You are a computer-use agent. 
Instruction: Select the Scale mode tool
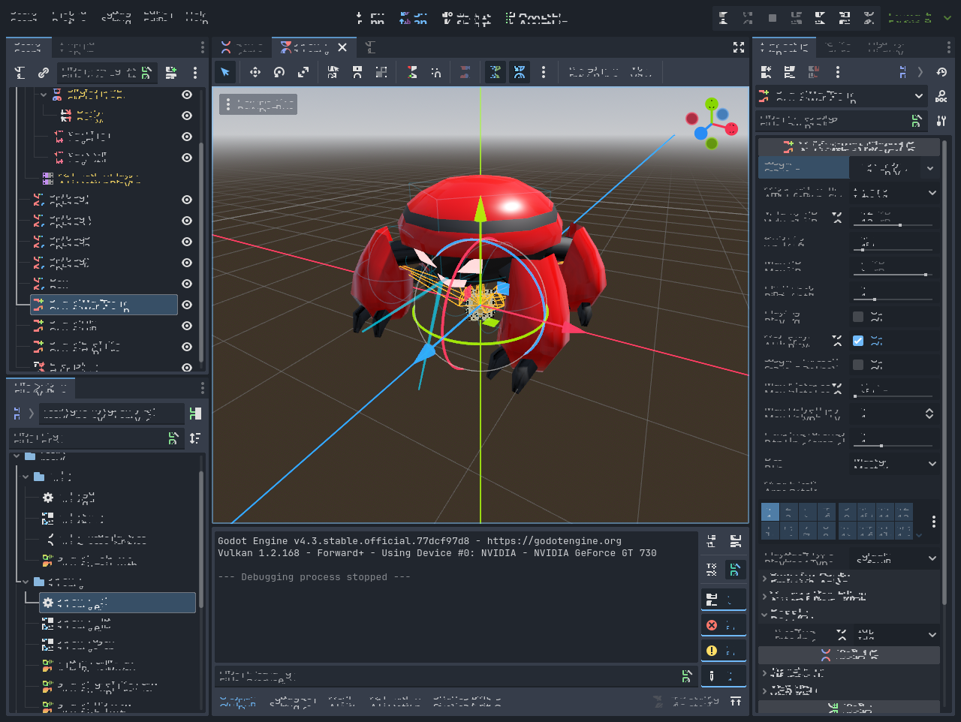tap(303, 72)
